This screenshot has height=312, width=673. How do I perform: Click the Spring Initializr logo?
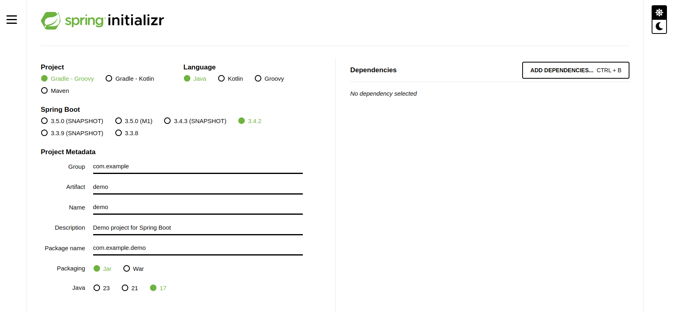(102, 20)
